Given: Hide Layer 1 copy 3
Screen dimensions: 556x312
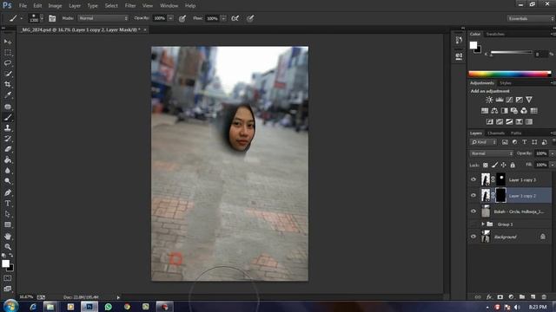Looking at the screenshot, I should click(473, 179).
